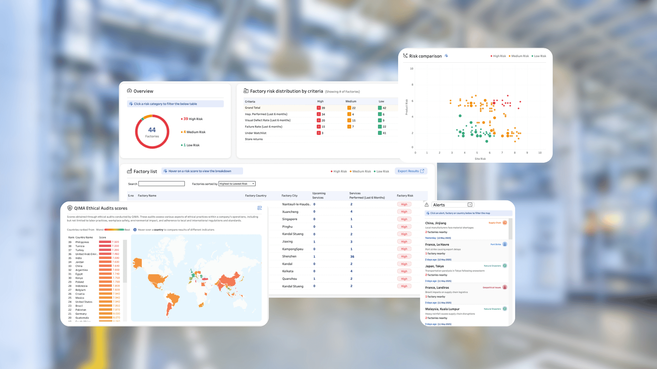Click the Geopolitical Issues icon on France Landiras alert
Screen dimensions: 657x369
click(505, 287)
